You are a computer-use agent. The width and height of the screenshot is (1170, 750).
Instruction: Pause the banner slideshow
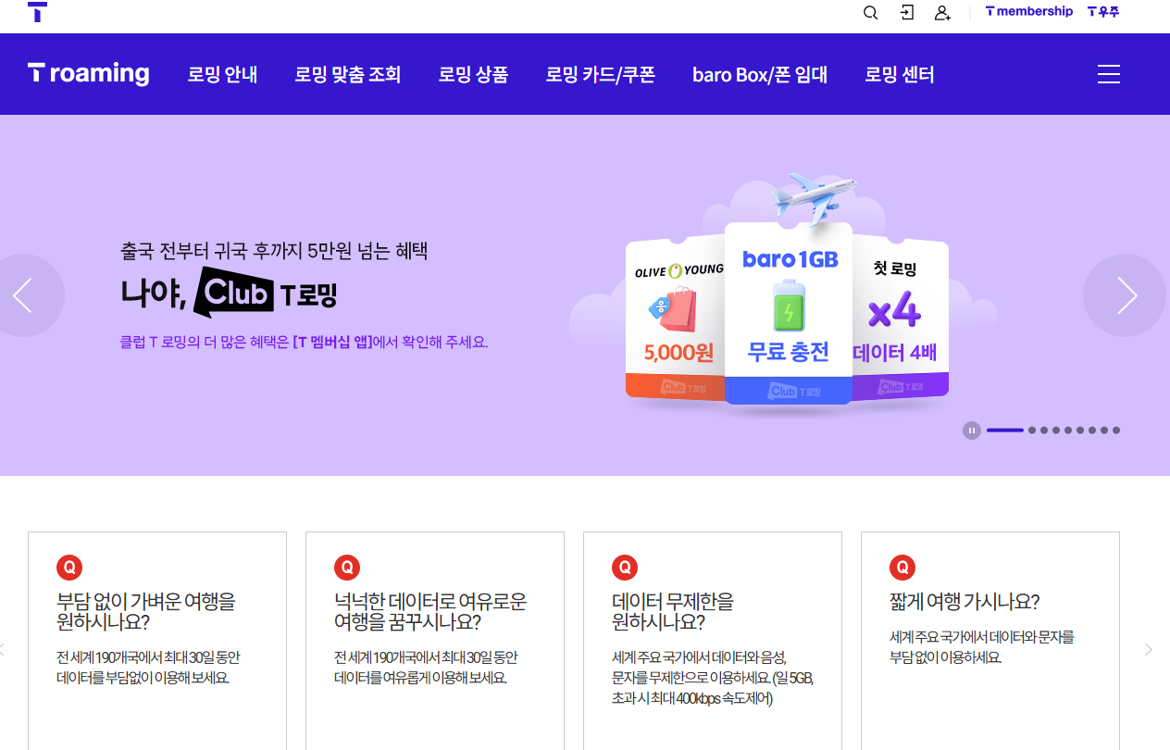[972, 430]
